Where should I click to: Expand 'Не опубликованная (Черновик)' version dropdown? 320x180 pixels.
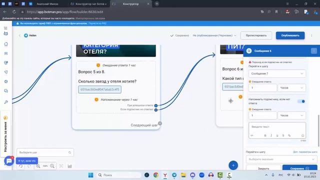(214, 35)
